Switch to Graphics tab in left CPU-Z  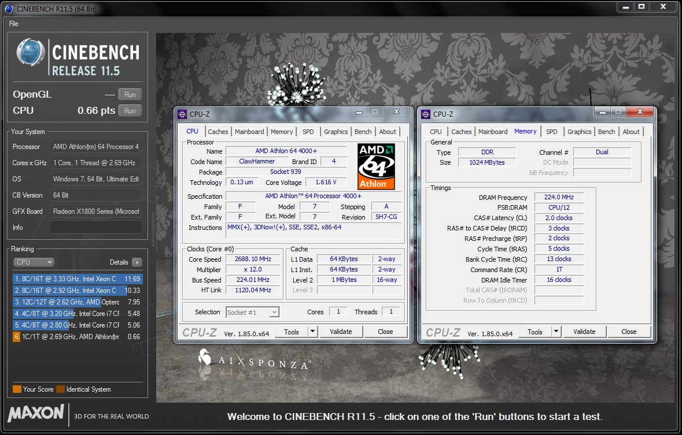336,132
